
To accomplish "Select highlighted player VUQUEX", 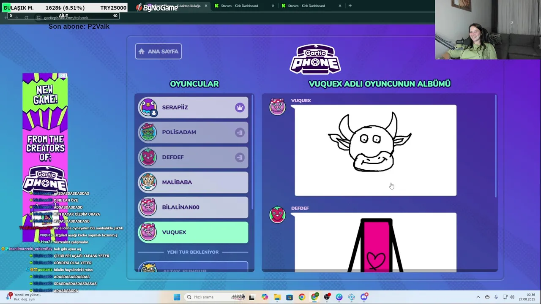I will tap(193, 232).
